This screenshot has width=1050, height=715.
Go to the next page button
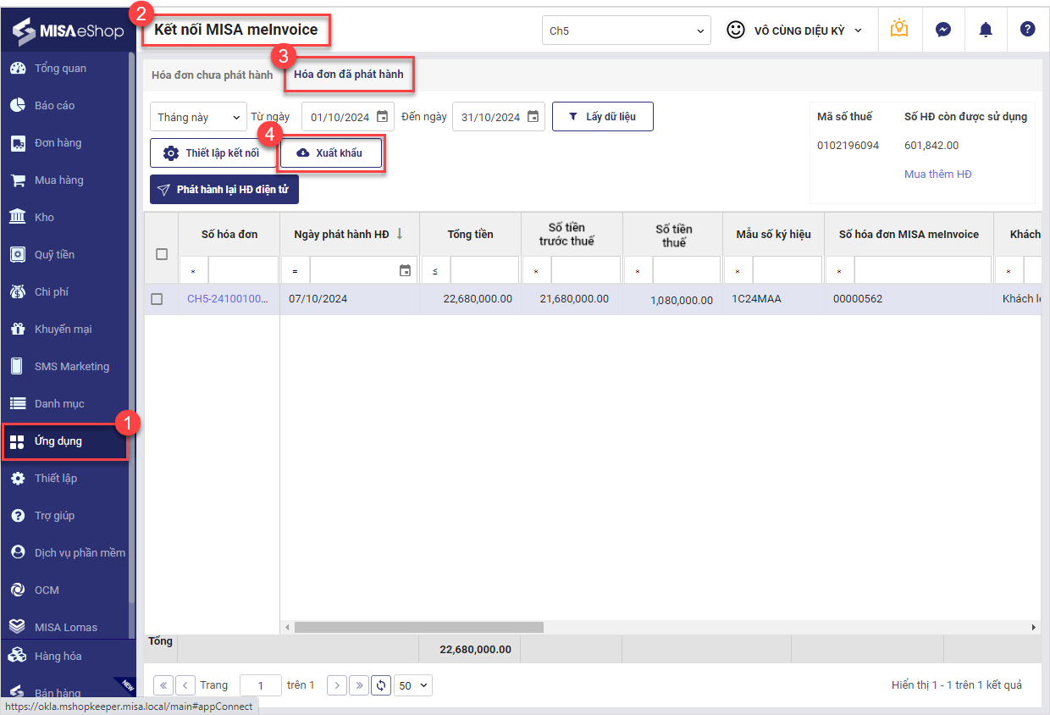point(337,685)
